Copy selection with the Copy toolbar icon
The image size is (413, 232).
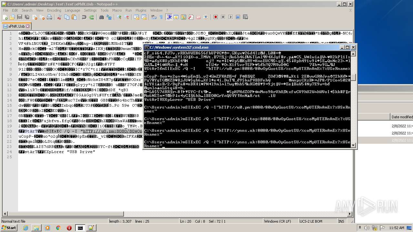(x=67, y=17)
